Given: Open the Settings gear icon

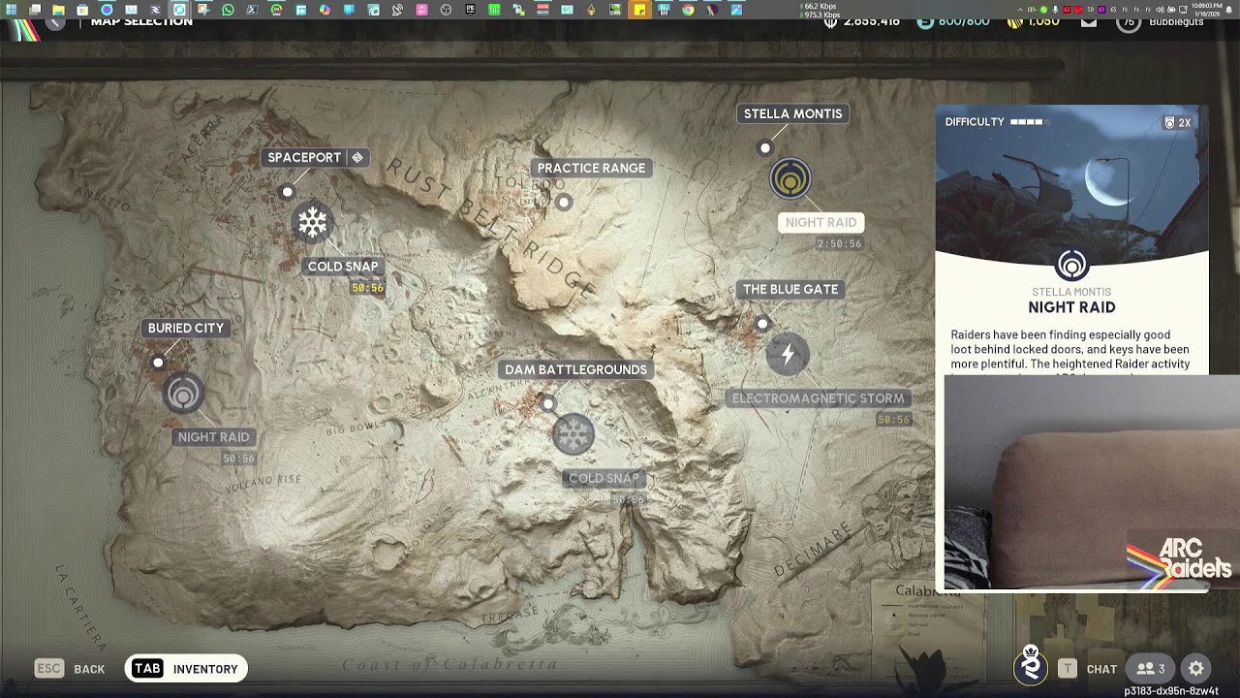Looking at the screenshot, I should click(x=1196, y=668).
